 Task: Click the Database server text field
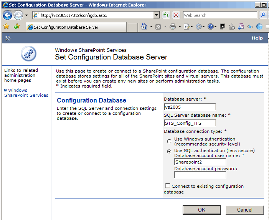click(x=190, y=107)
